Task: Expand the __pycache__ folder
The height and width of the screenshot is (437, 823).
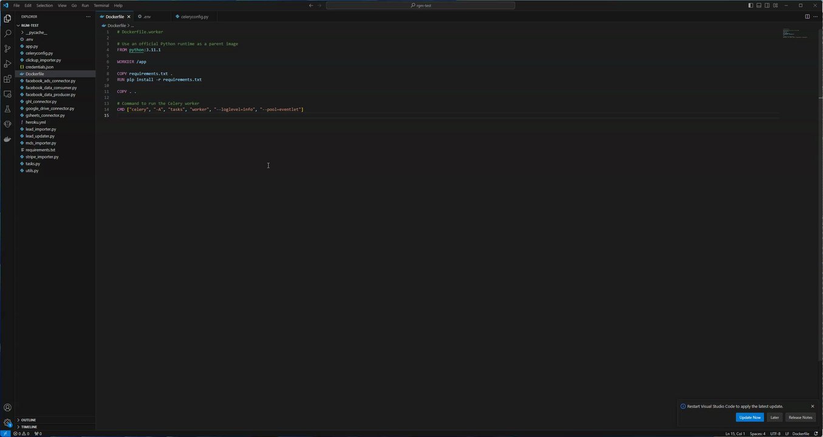Action: [36, 32]
